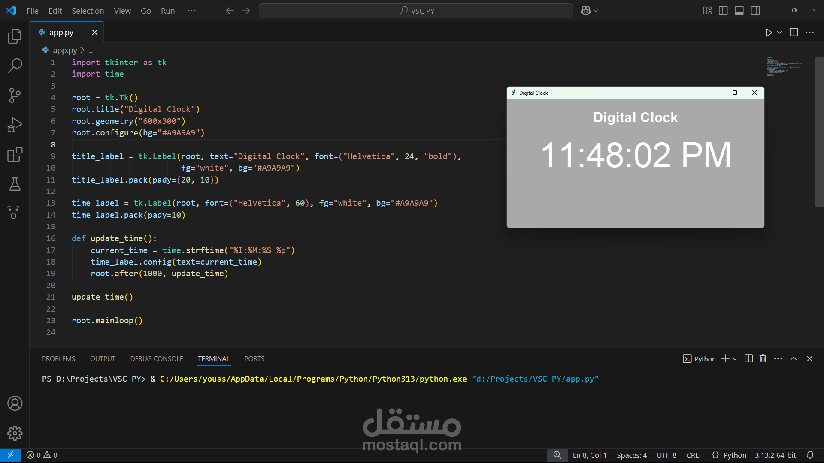Open the Source Control view
This screenshot has width=824, height=463.
click(15, 95)
